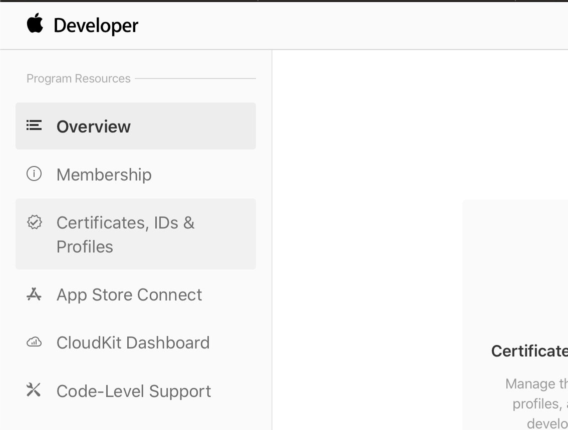Click the card description starting with Manage

click(537, 403)
